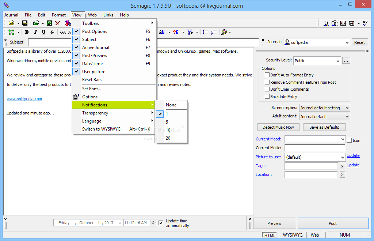Viewport: 374px width, 241px height.
Task: Click the history entries page icon
Action: coord(352,23)
